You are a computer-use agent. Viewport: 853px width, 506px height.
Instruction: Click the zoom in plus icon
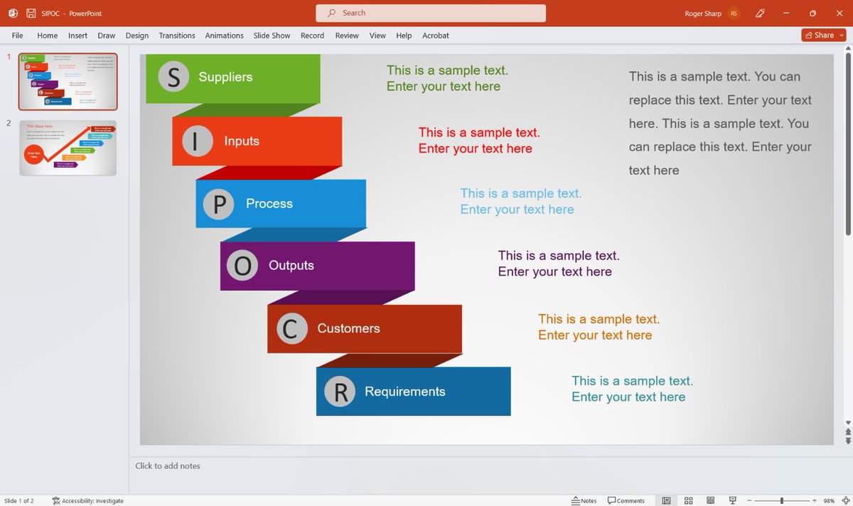815,500
